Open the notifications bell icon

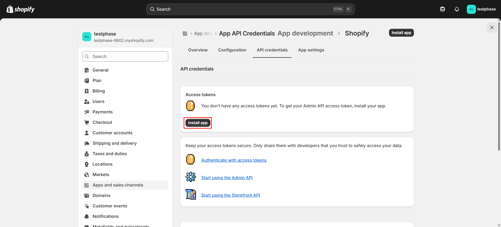click(457, 9)
